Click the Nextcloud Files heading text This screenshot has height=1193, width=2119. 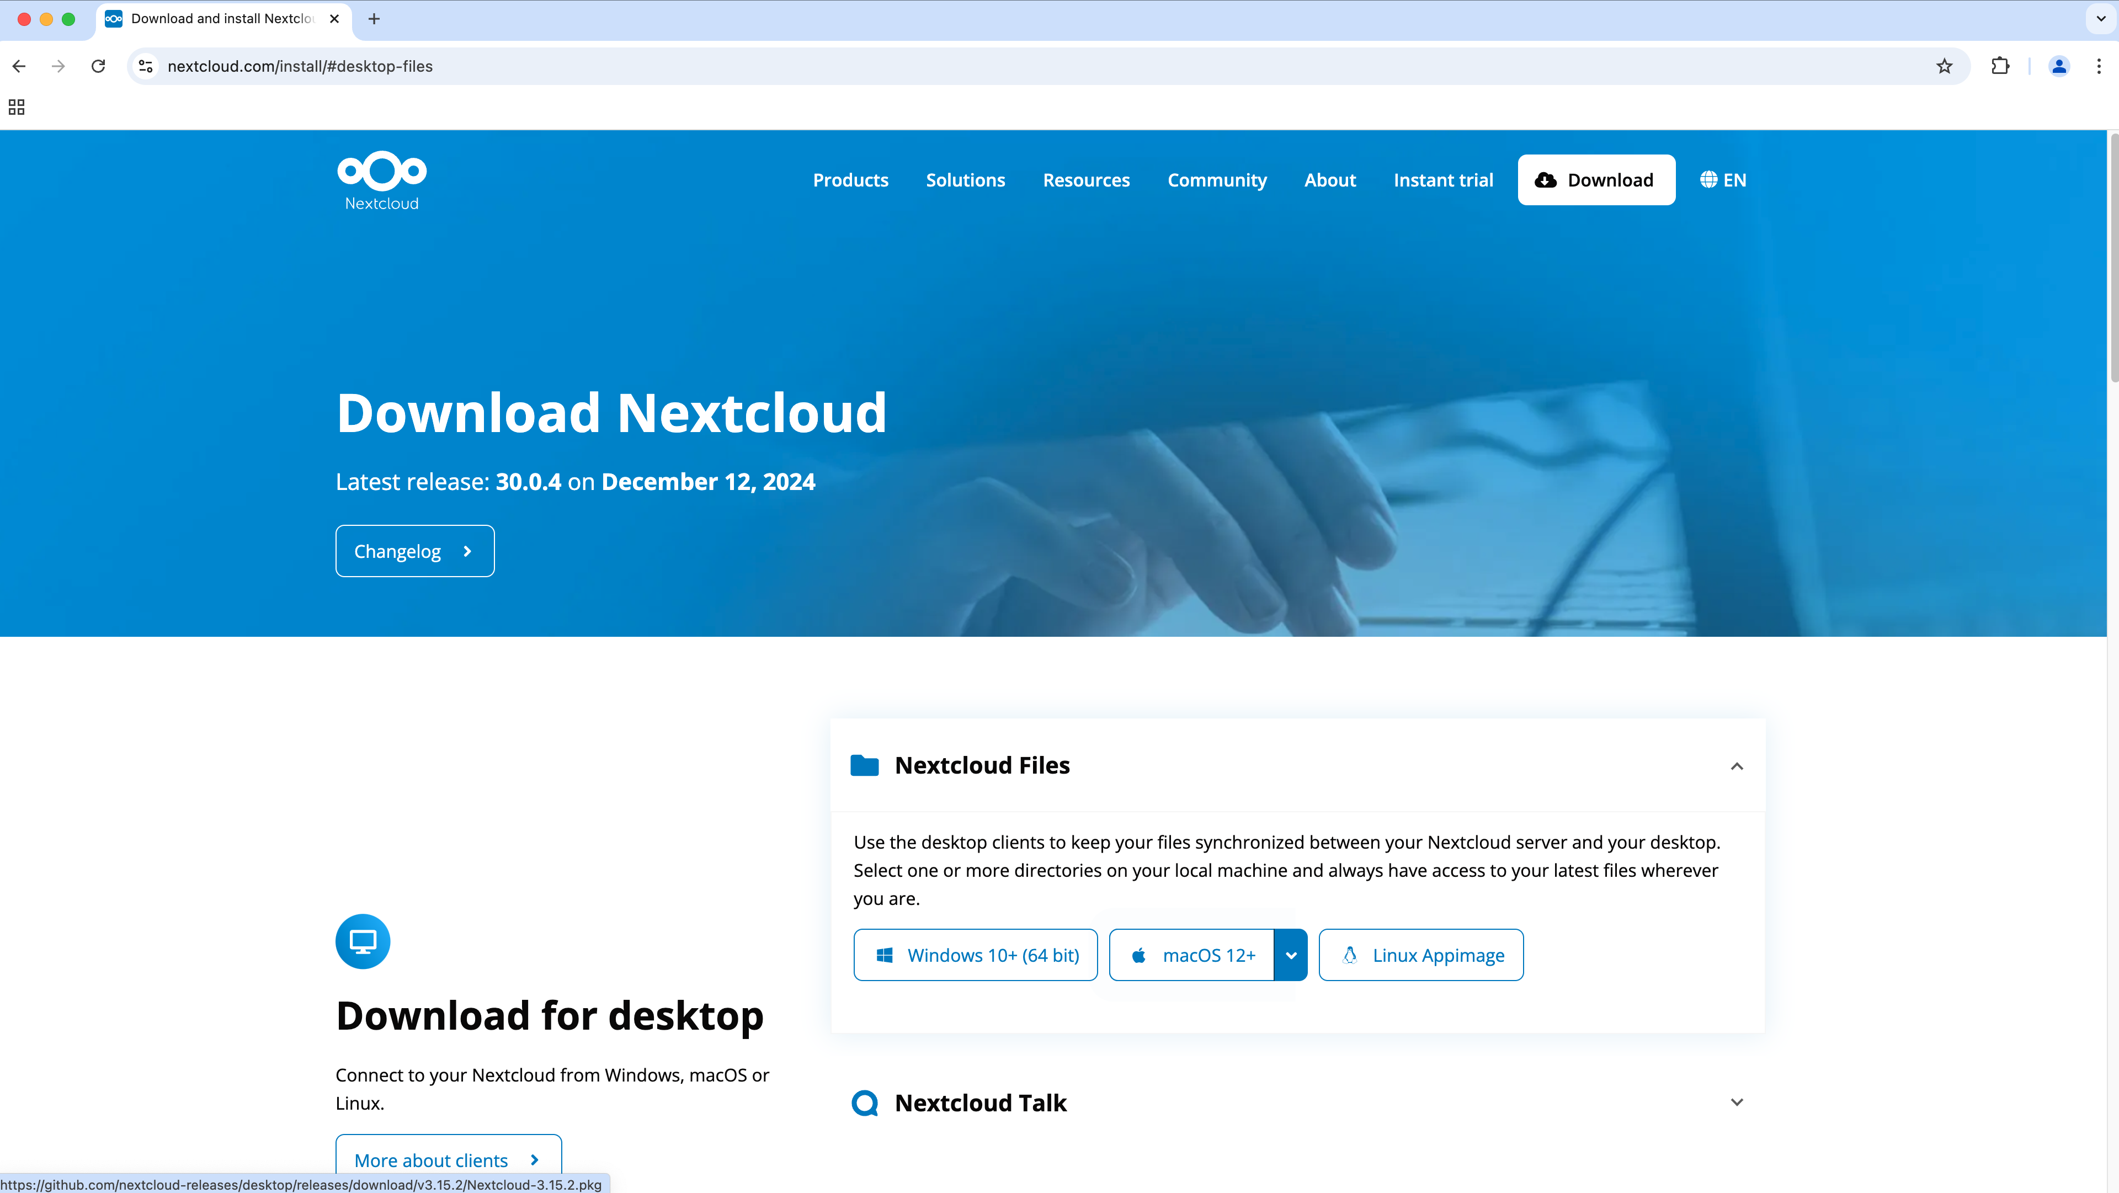(x=982, y=765)
